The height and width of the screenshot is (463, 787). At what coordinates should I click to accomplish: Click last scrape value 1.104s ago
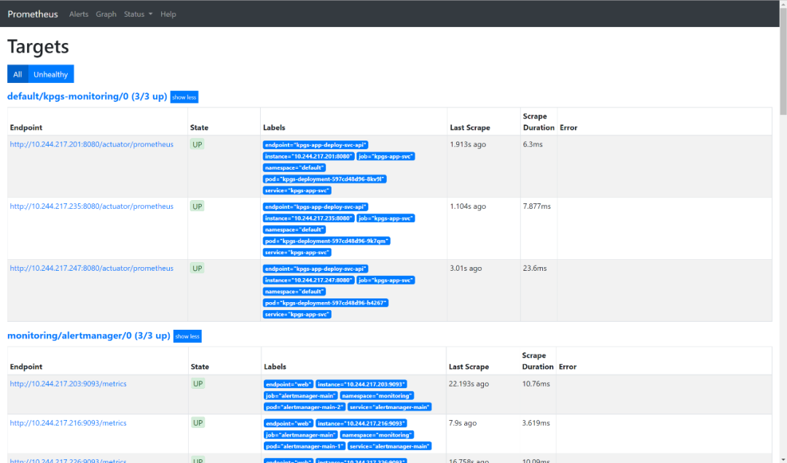pyautogui.click(x=468, y=206)
